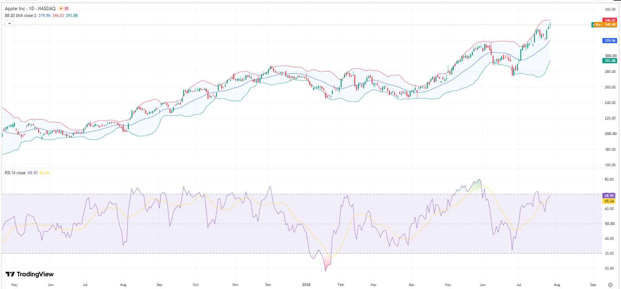Click the Apple Inc · 1D · NASDAQ title
This screenshot has height=289, width=621.
point(30,8)
